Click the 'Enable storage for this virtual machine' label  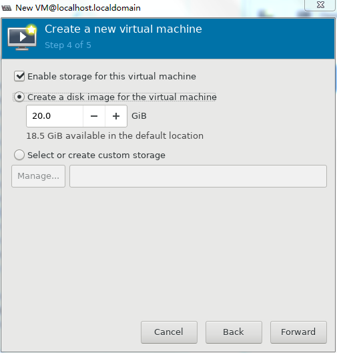[x=111, y=76]
